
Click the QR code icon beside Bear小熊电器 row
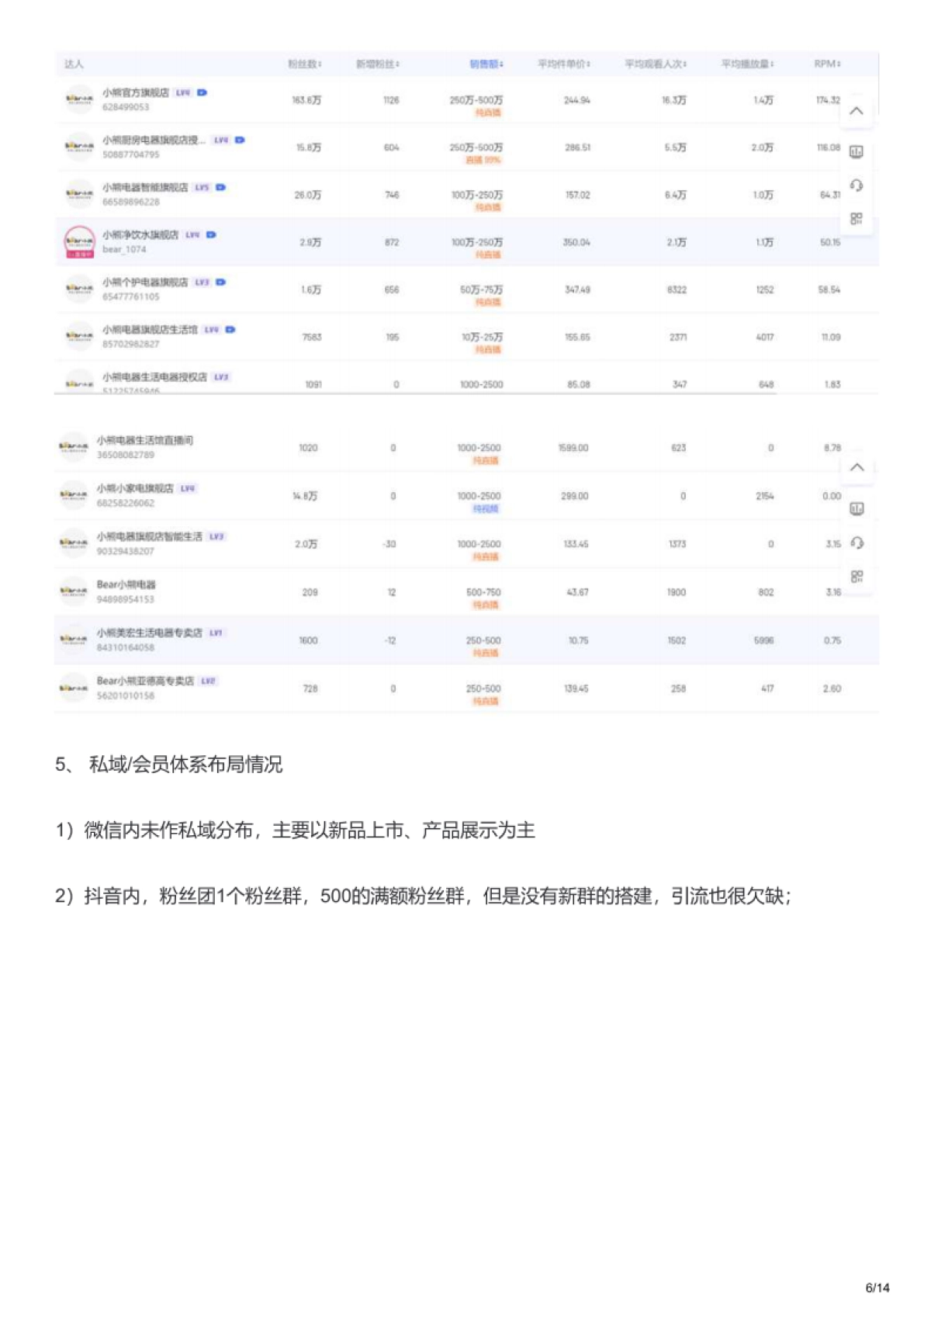point(857,577)
